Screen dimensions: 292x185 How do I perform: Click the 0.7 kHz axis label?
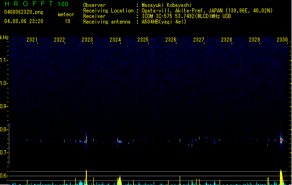coord(4,153)
